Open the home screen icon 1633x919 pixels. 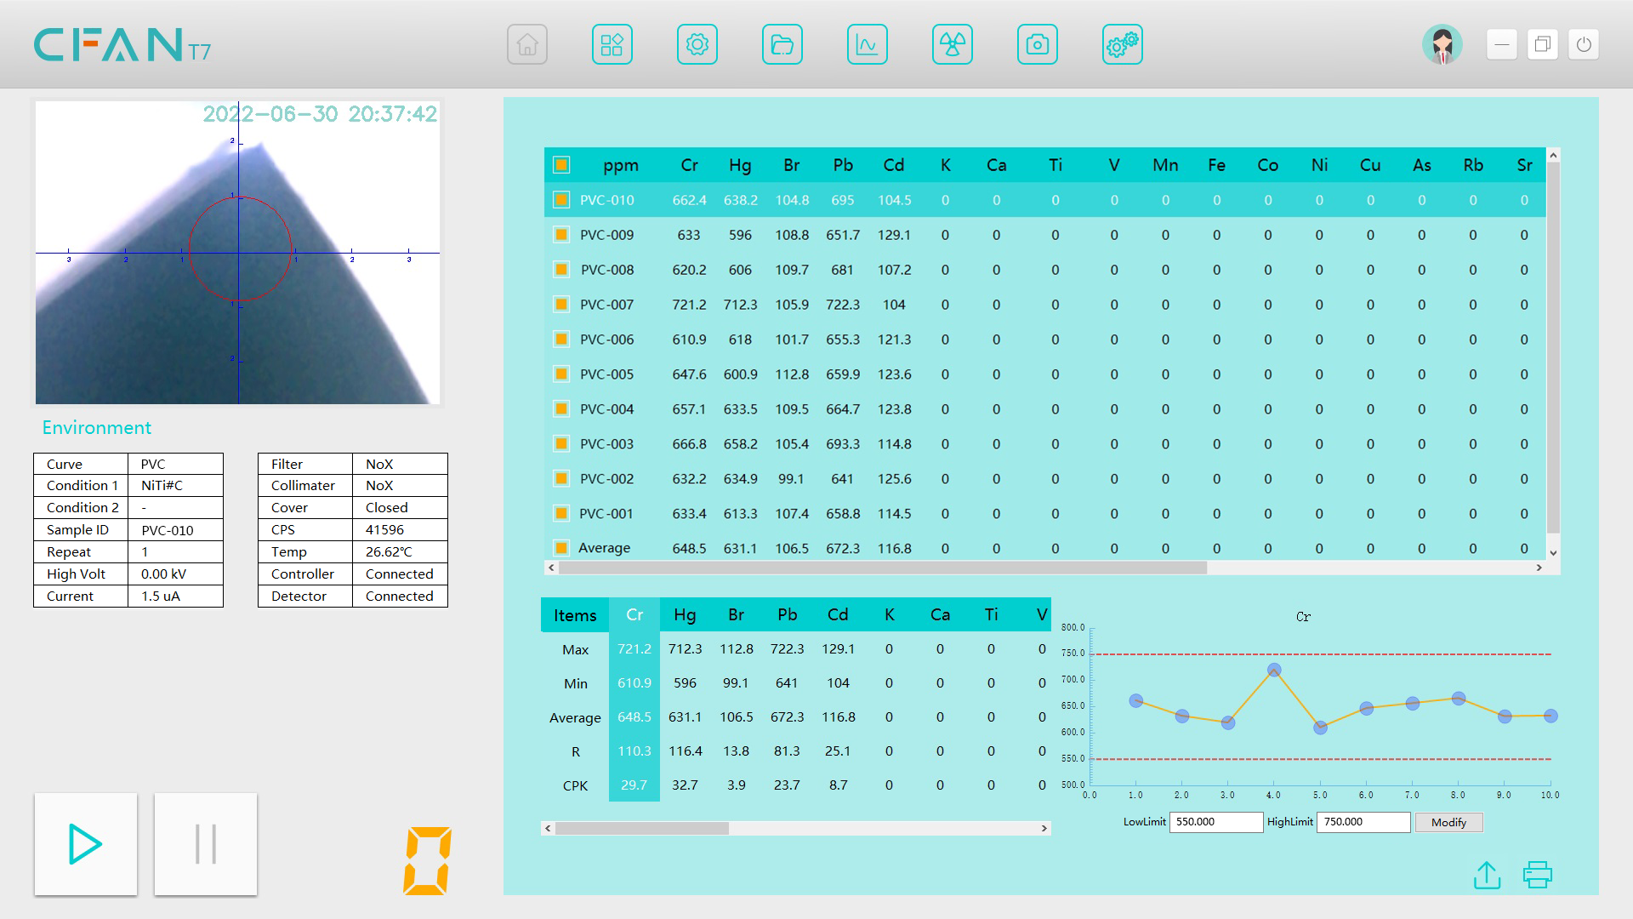(x=527, y=44)
